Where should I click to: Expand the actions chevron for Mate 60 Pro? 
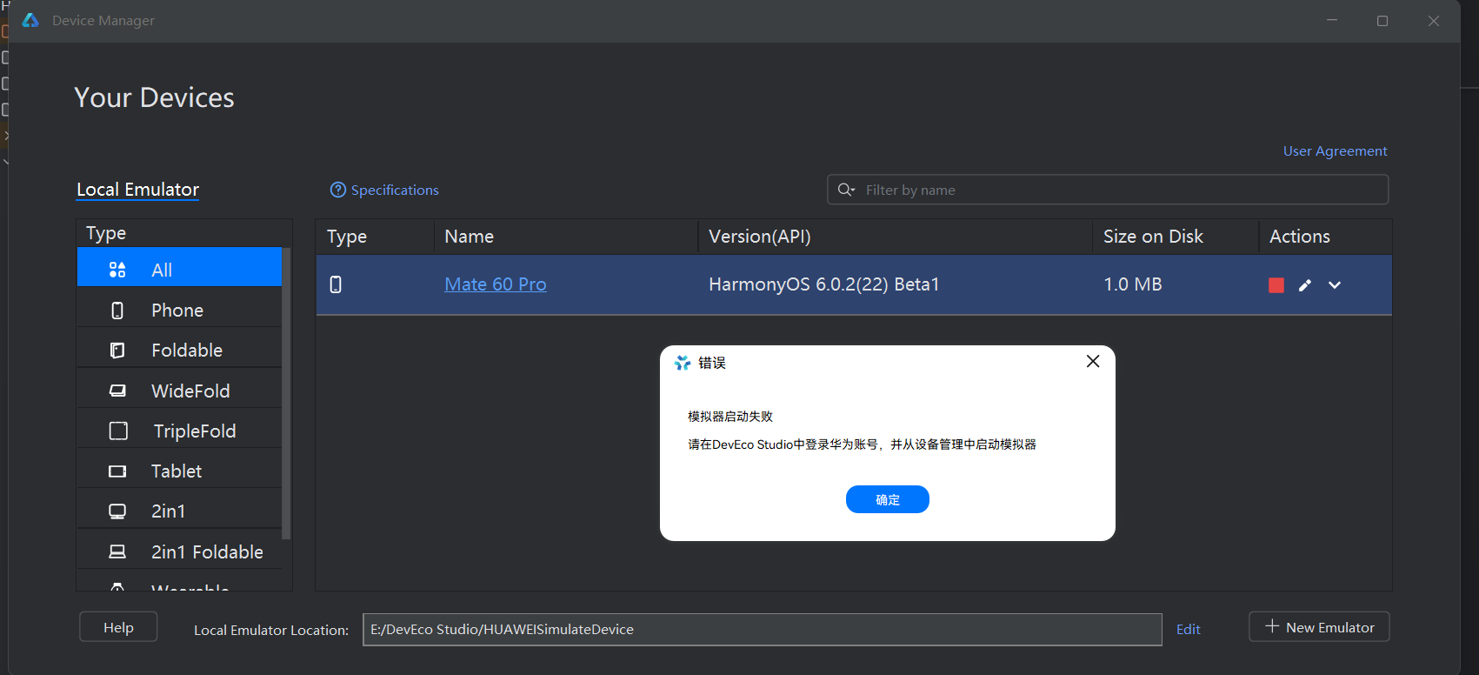(1335, 285)
